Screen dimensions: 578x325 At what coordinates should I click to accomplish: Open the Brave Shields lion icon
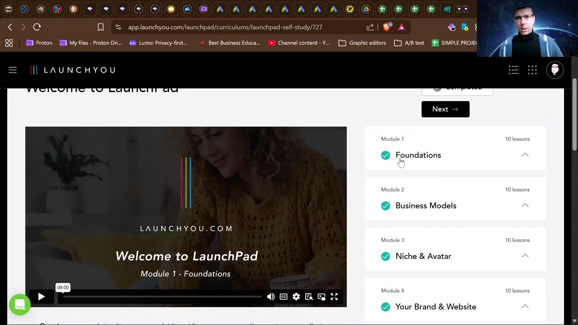coord(387,27)
